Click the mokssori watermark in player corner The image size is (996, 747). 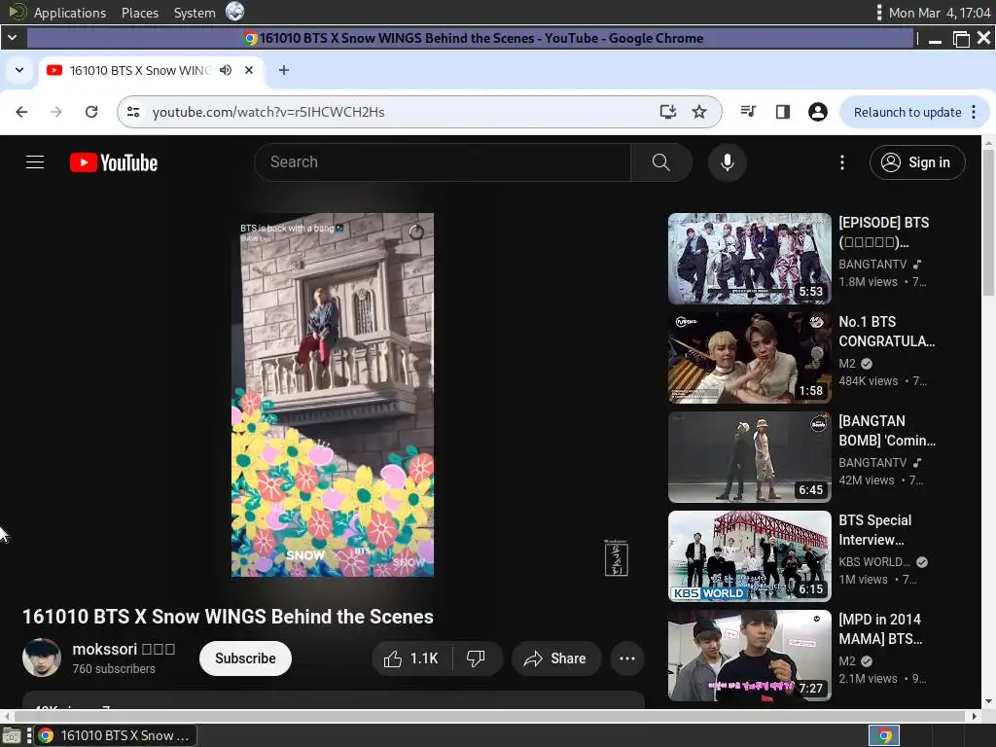coord(616,557)
